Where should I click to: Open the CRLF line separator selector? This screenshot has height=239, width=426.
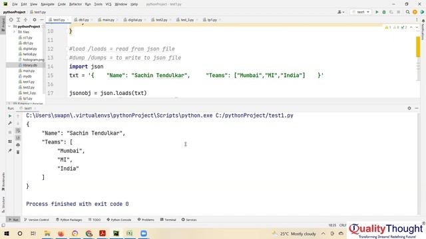[x=343, y=225]
